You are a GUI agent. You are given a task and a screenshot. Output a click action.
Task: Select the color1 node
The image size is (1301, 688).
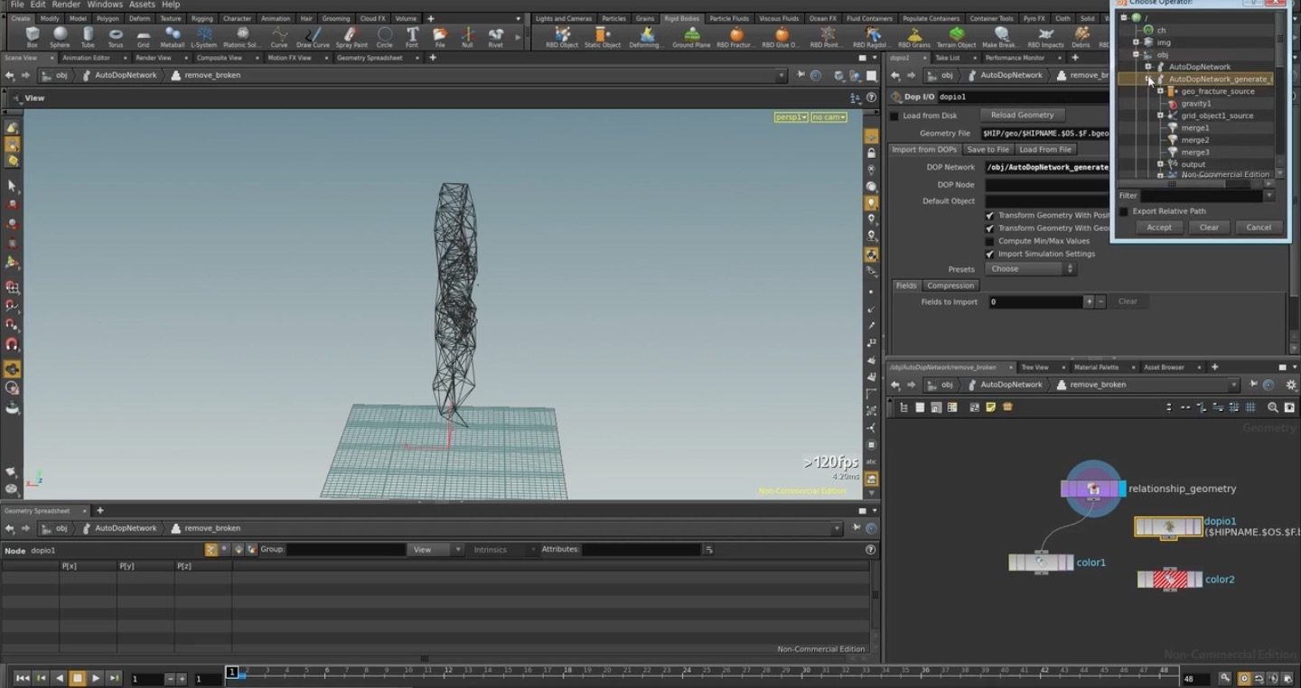[x=1041, y=562]
